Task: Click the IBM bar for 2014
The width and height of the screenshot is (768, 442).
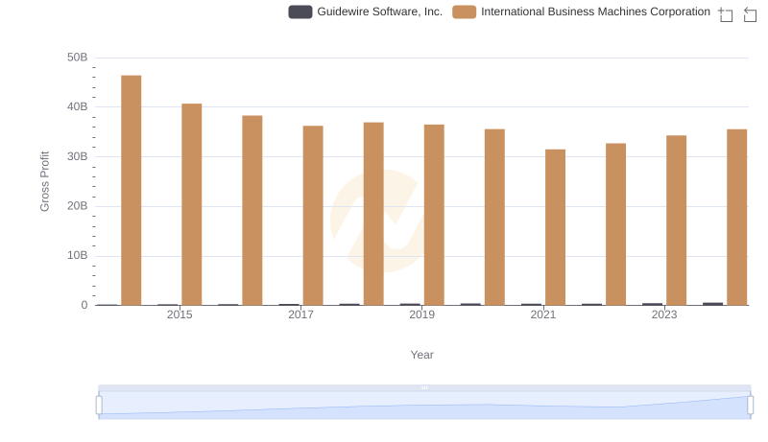Action: point(132,190)
